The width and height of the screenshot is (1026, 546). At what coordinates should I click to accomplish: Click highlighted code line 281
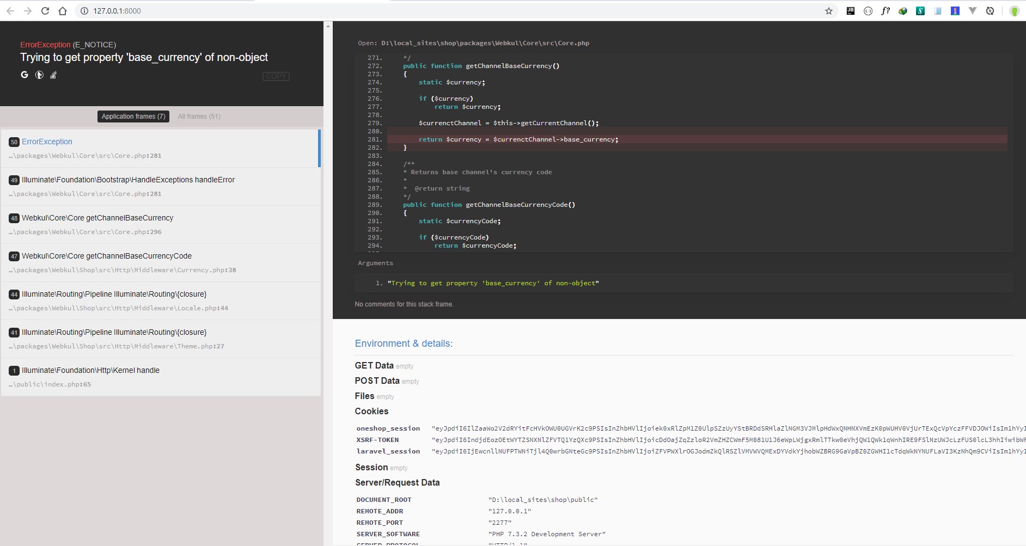pyautogui.click(x=697, y=139)
